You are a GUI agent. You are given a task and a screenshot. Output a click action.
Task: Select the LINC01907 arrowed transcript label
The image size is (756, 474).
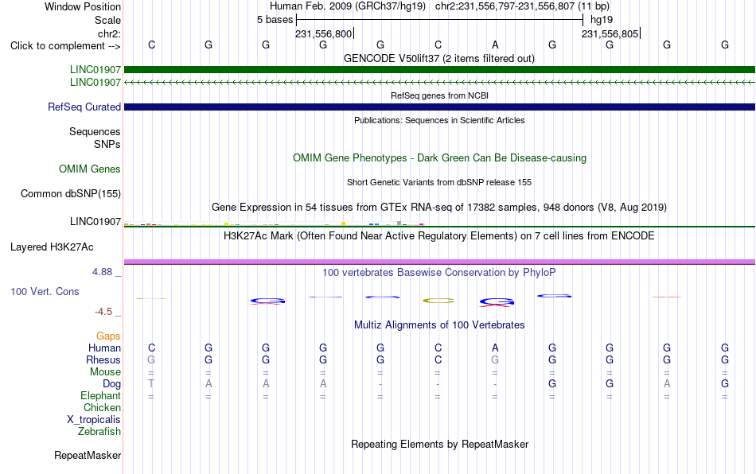[95, 83]
